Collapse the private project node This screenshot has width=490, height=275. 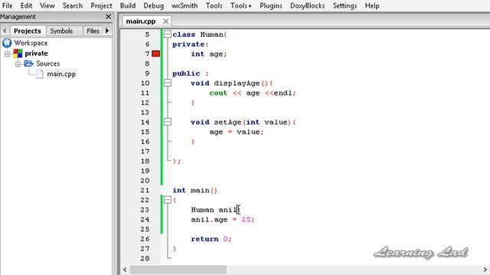pyautogui.click(x=7, y=53)
